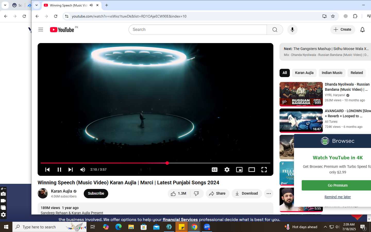The image size is (371, 232).
Task: Open the Extensions puzzle menu
Action: pos(355,16)
